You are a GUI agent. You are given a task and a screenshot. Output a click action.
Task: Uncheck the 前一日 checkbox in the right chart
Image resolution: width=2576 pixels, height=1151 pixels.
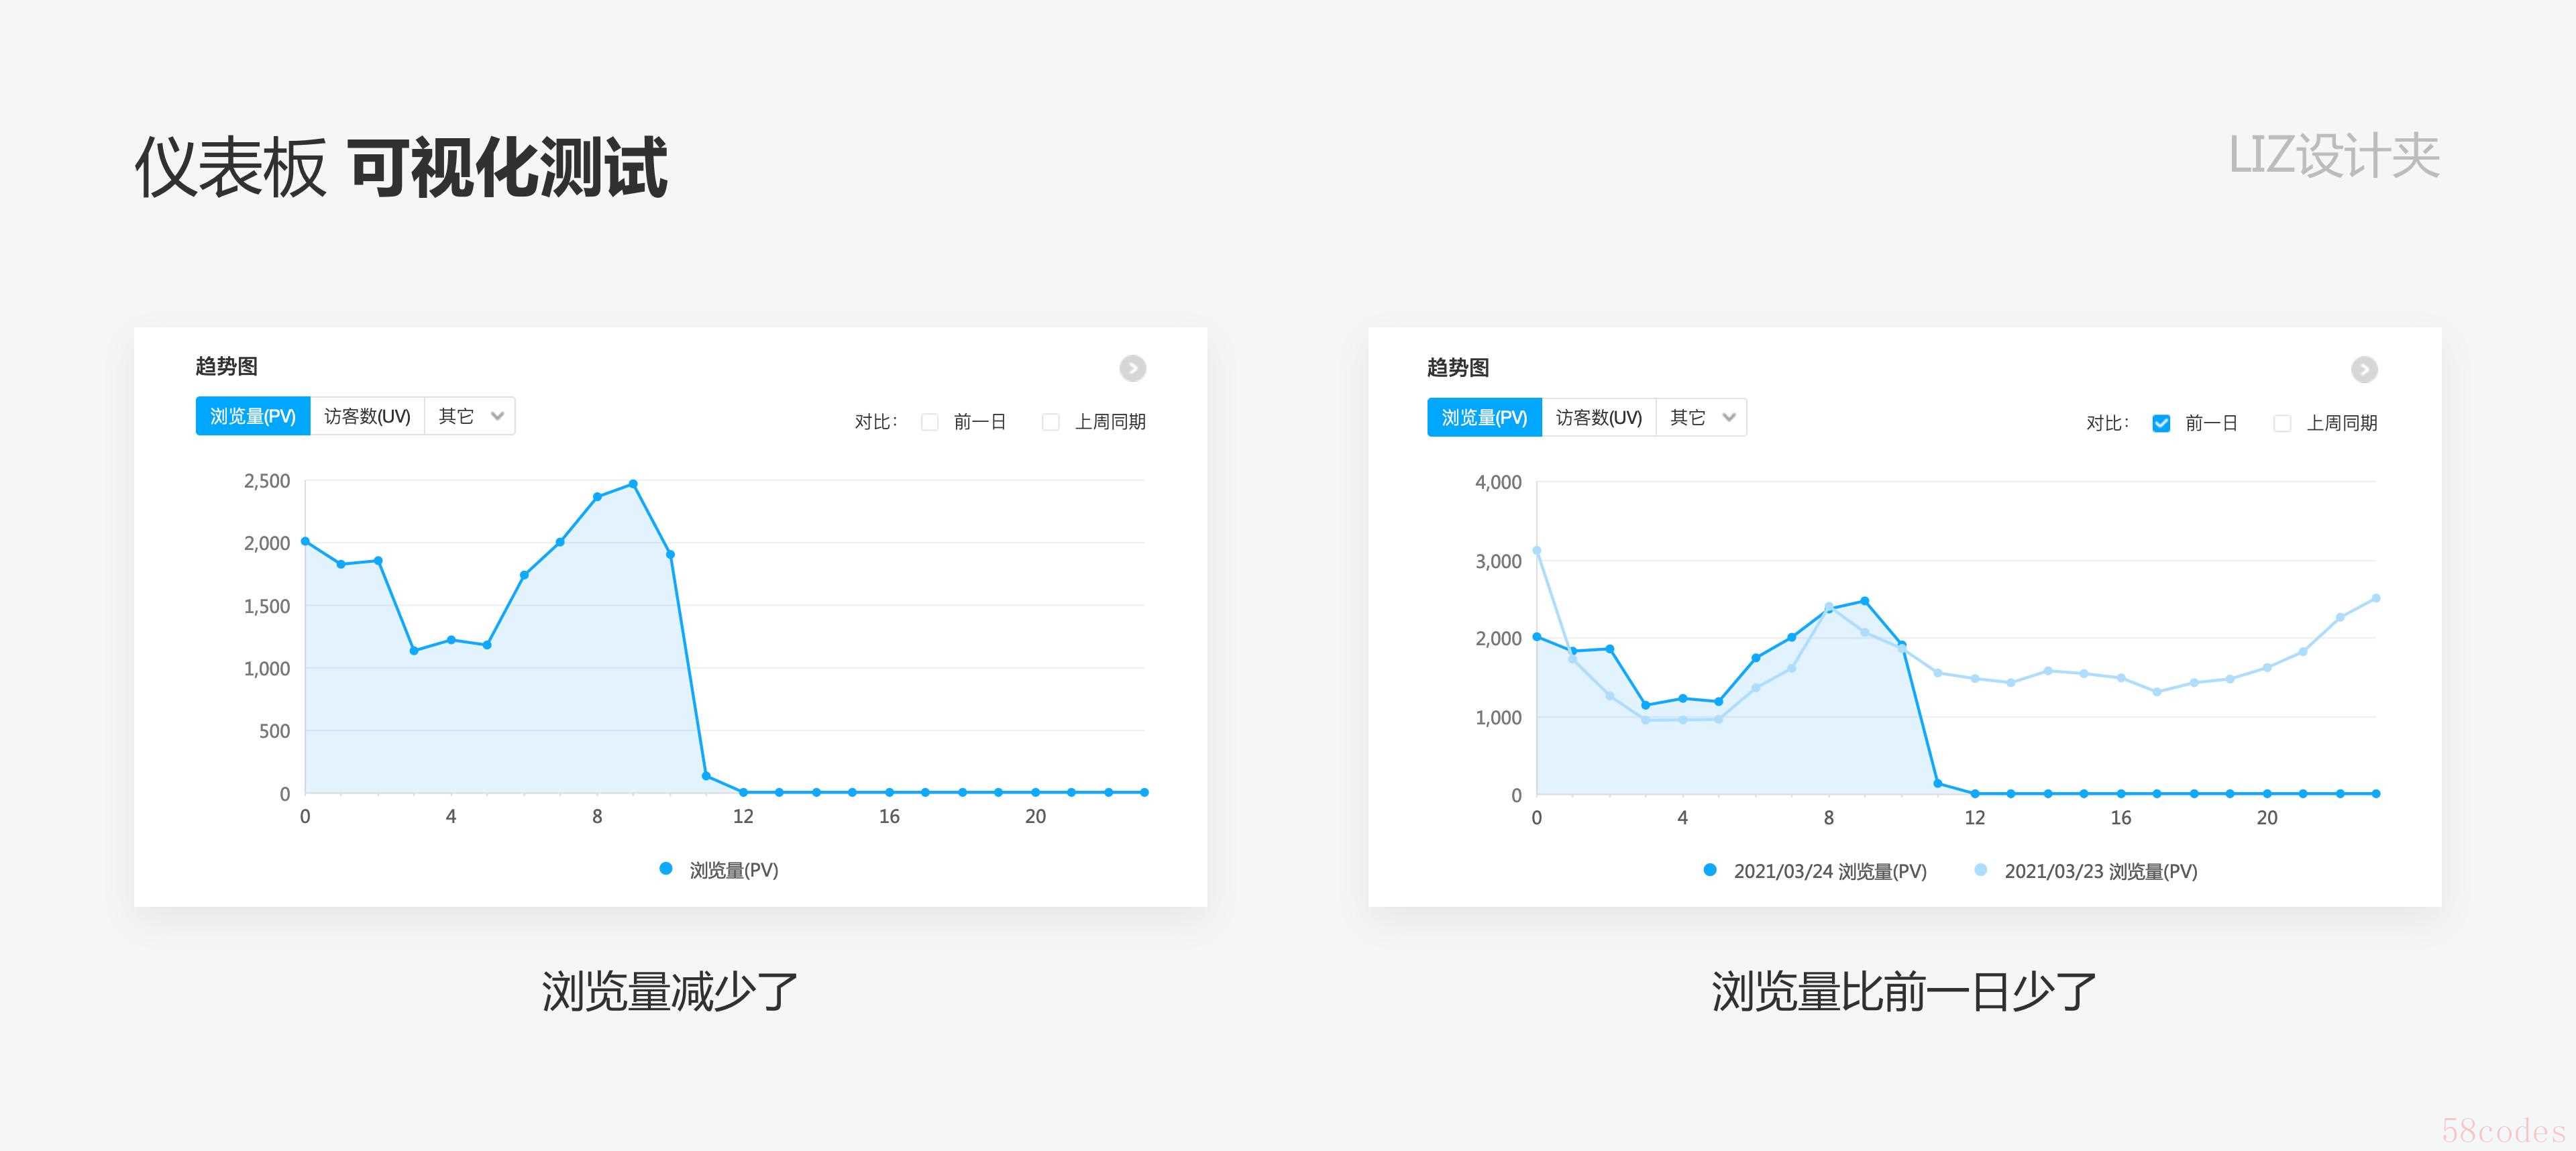[2161, 423]
